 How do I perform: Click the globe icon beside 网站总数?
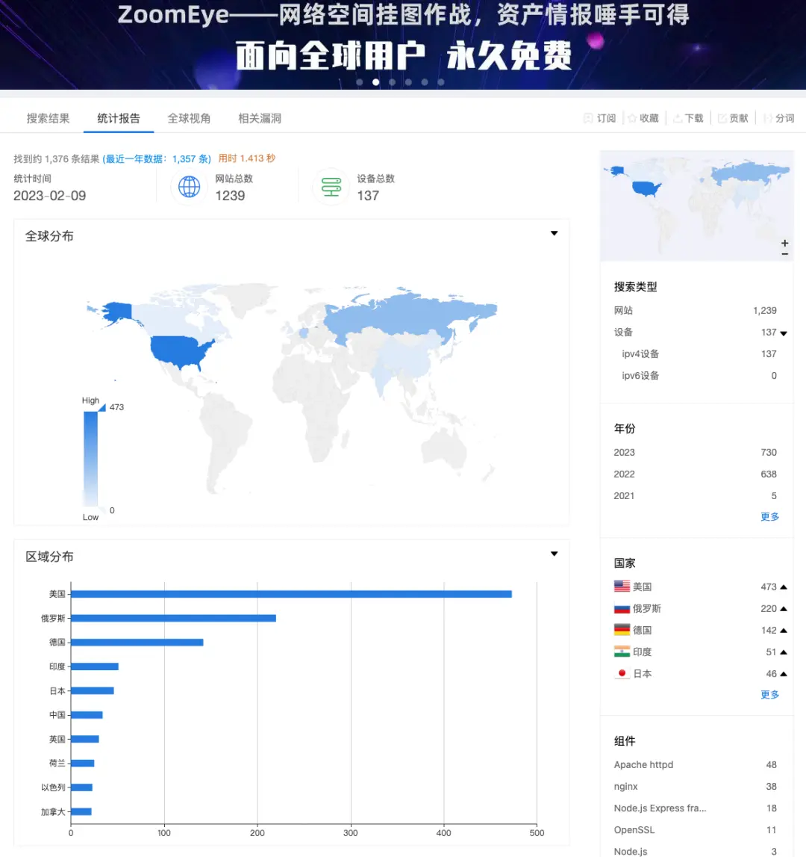pyautogui.click(x=189, y=187)
